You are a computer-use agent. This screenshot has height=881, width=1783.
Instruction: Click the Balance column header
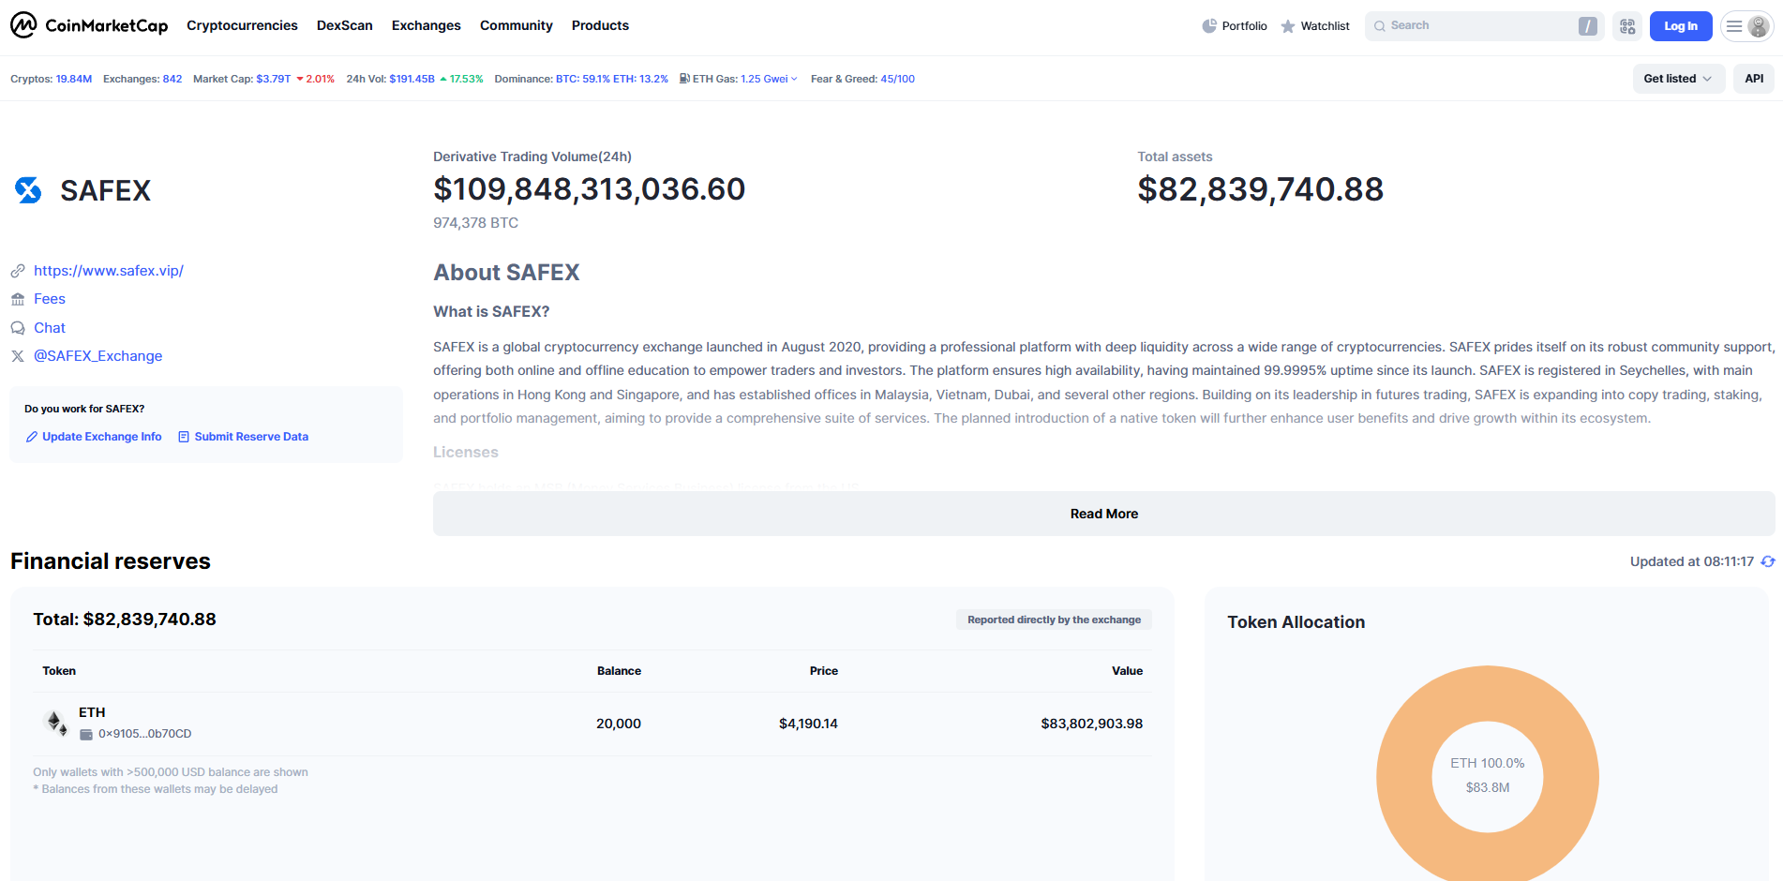pyautogui.click(x=619, y=671)
